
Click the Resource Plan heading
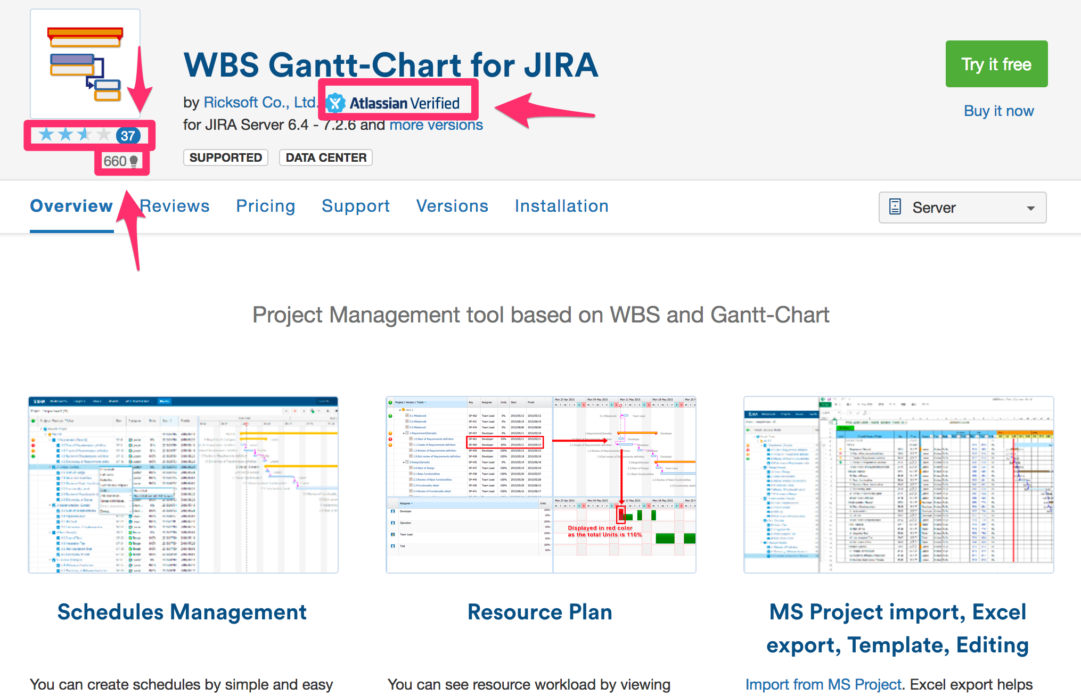click(x=540, y=612)
